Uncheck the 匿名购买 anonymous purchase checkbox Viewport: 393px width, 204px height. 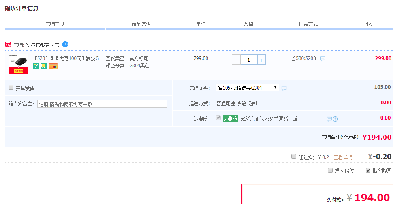click(368, 170)
